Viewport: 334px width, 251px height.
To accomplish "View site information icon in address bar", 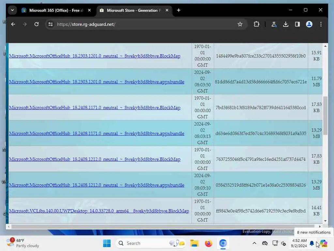I will pyautogui.click(x=51, y=24).
